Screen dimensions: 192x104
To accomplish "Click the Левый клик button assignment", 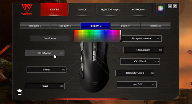I will pos(50,38).
